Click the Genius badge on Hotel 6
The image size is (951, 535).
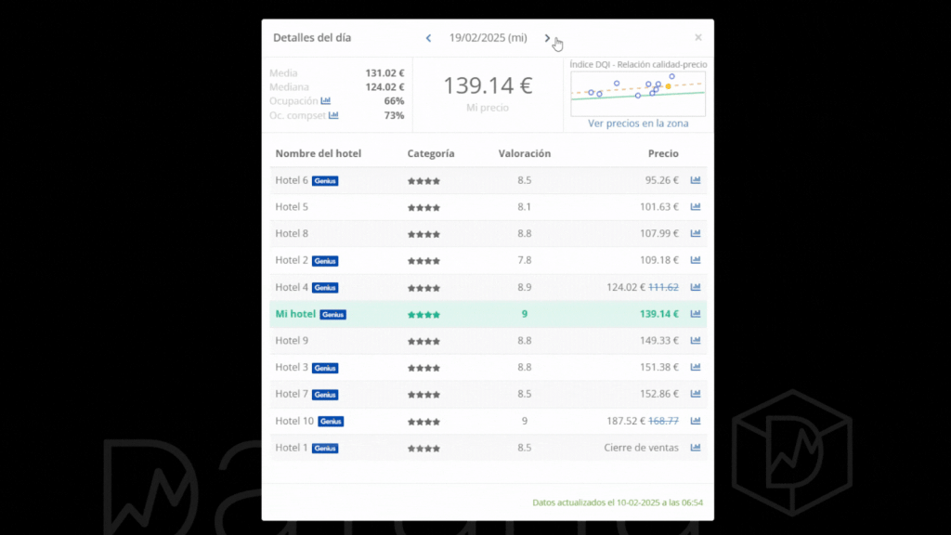pyautogui.click(x=325, y=181)
